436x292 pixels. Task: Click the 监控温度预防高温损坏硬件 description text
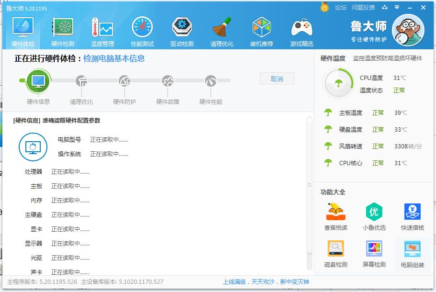coord(388,58)
